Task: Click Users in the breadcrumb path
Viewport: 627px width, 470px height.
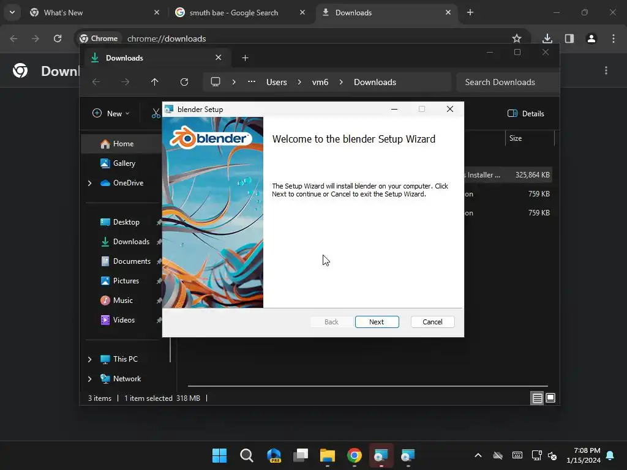Action: 276,82
